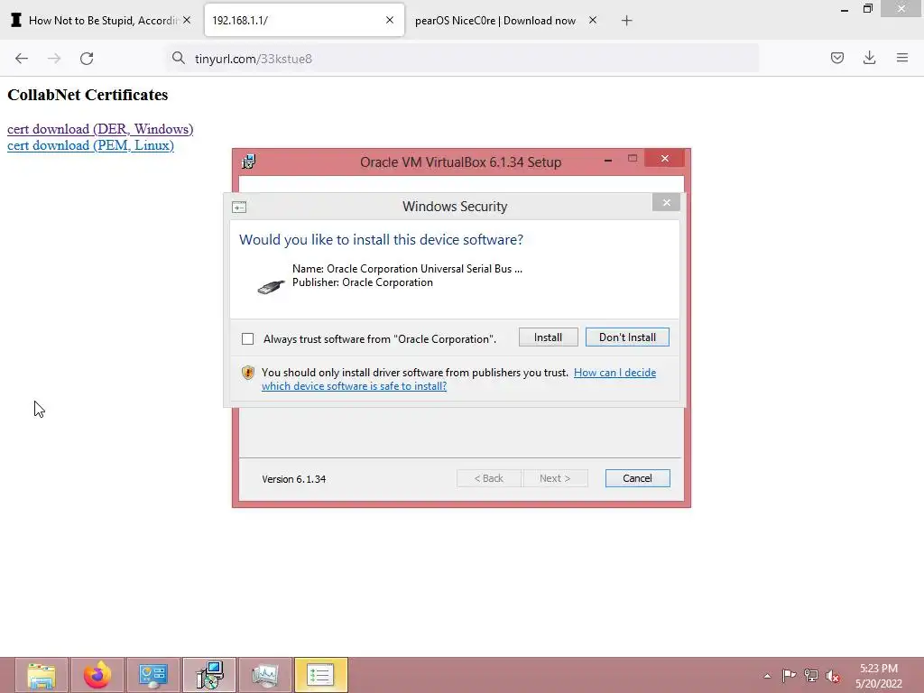Viewport: 924px width, 693px height.
Task: Switch to pearOS NiceC0re download tab
Action: tap(507, 21)
